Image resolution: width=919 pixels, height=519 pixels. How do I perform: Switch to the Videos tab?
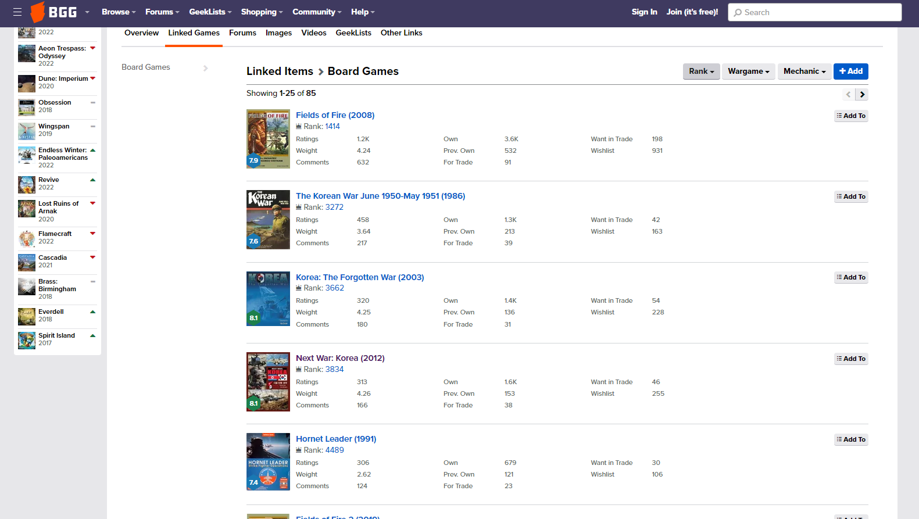click(x=314, y=33)
